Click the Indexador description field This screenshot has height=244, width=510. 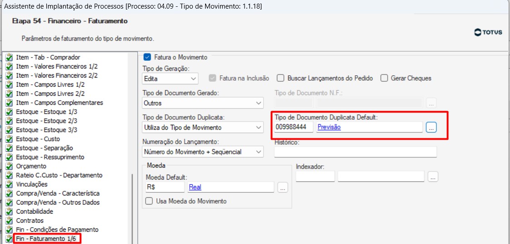point(381,176)
